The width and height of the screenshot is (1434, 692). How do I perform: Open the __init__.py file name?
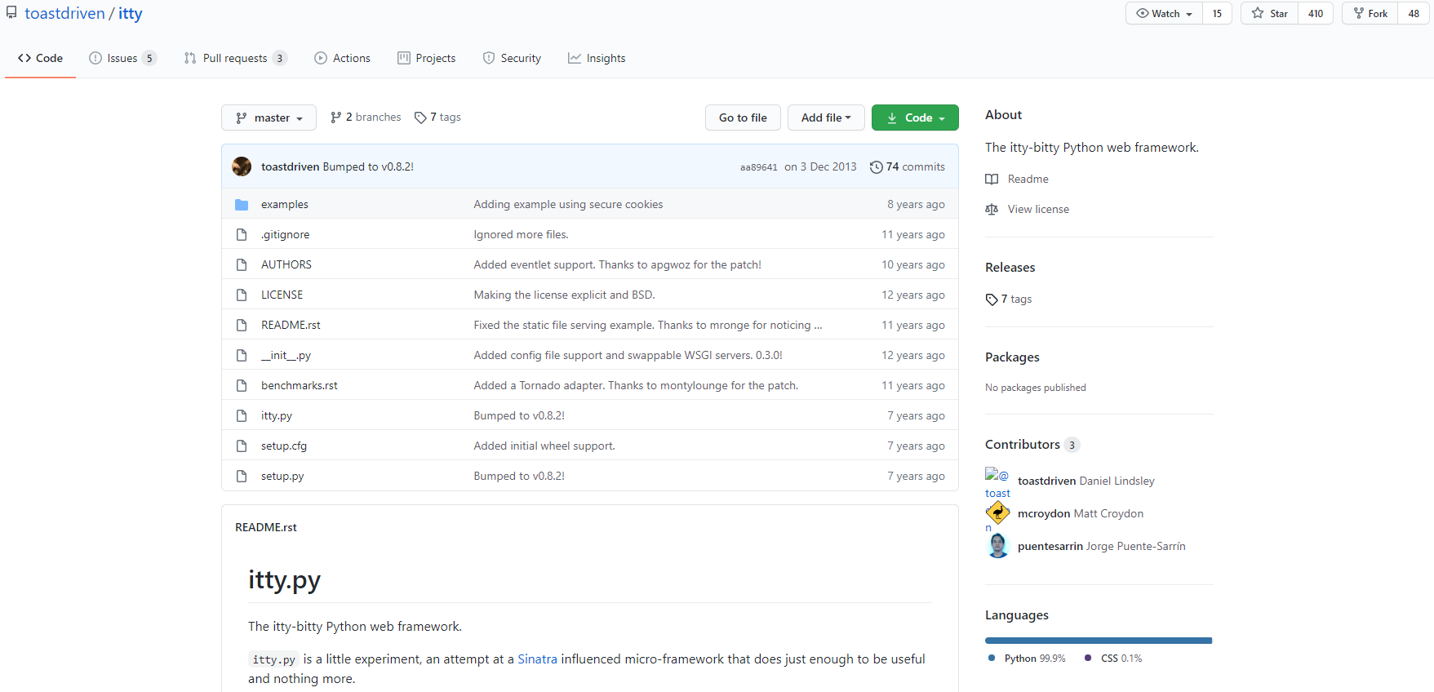(286, 356)
